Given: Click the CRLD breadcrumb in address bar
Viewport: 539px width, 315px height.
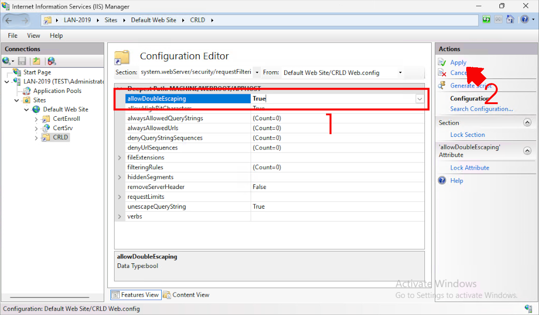Looking at the screenshot, I should point(198,20).
